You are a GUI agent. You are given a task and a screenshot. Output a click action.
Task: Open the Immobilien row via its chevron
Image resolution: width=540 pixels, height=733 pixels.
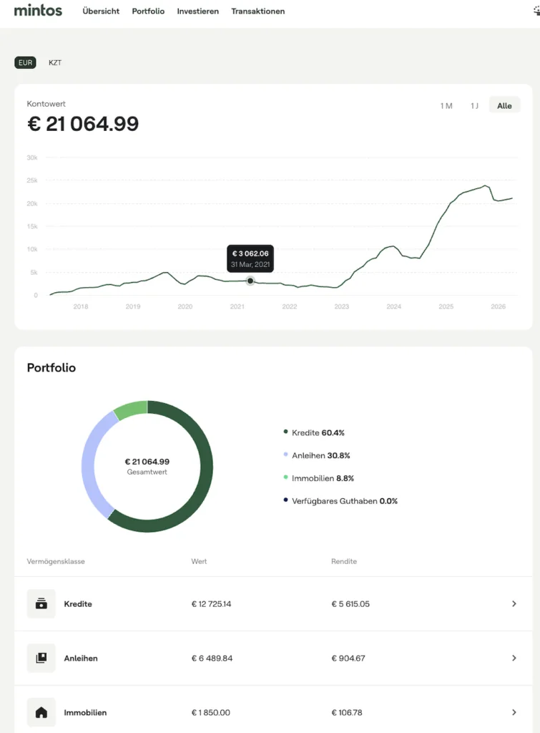[x=514, y=712]
